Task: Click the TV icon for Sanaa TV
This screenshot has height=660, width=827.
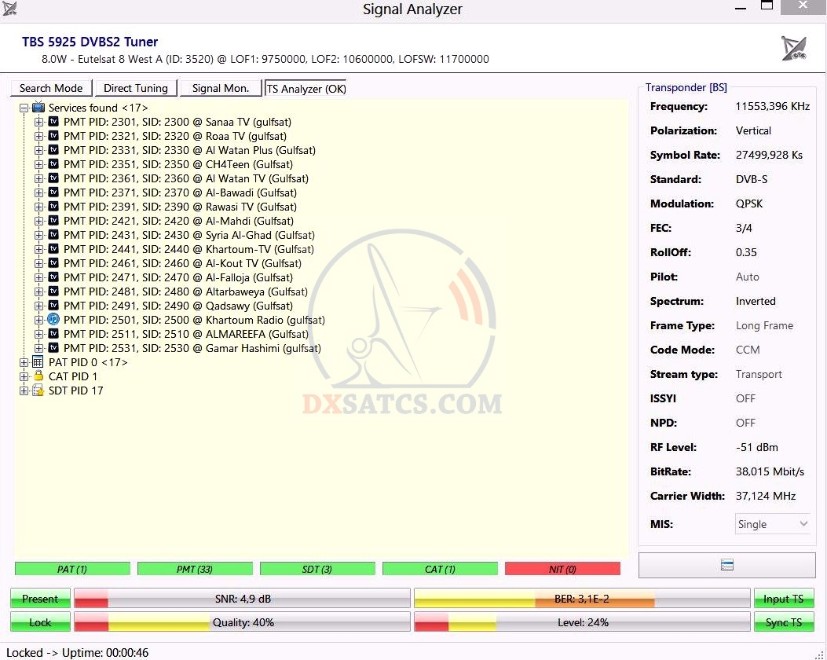Action: pyautogui.click(x=53, y=121)
